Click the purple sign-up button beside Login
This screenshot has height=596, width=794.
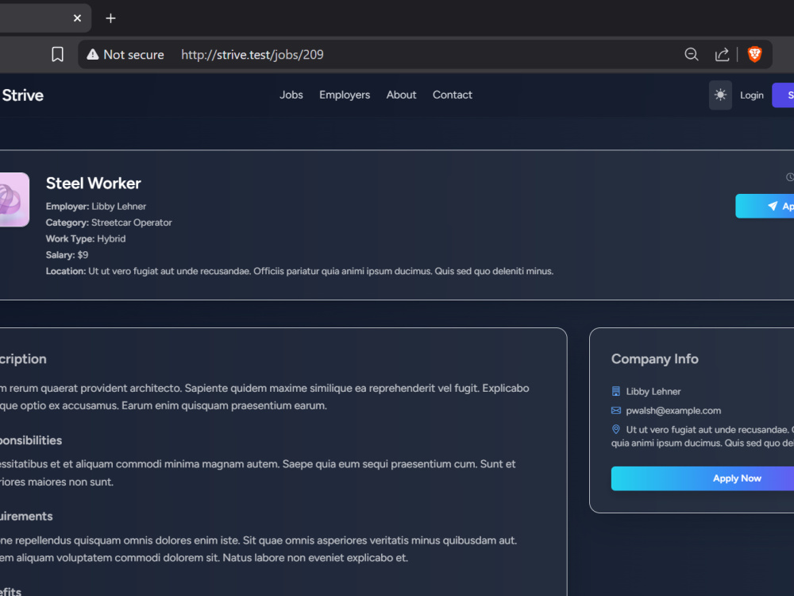coord(783,95)
